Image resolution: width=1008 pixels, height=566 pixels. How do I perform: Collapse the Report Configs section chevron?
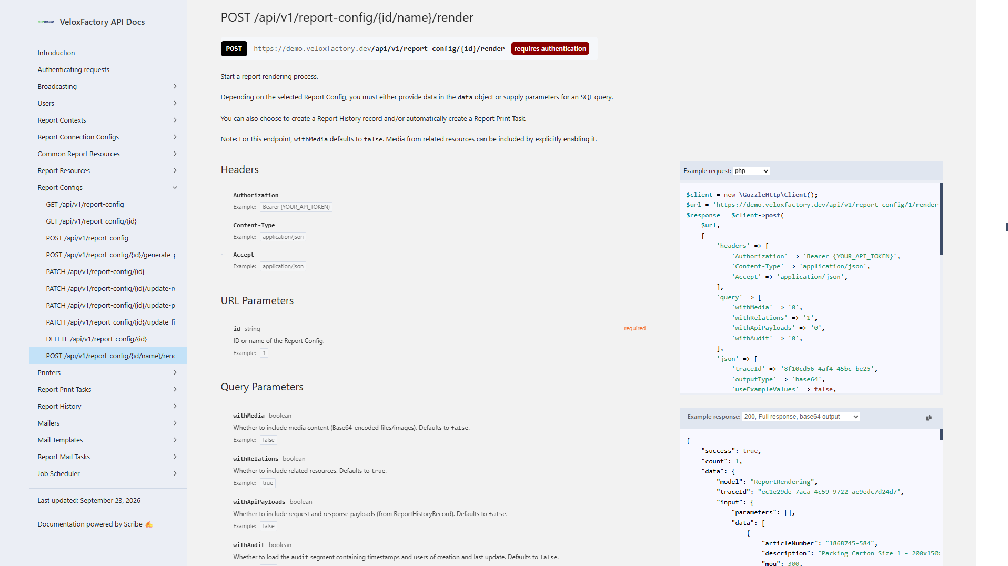tap(175, 187)
